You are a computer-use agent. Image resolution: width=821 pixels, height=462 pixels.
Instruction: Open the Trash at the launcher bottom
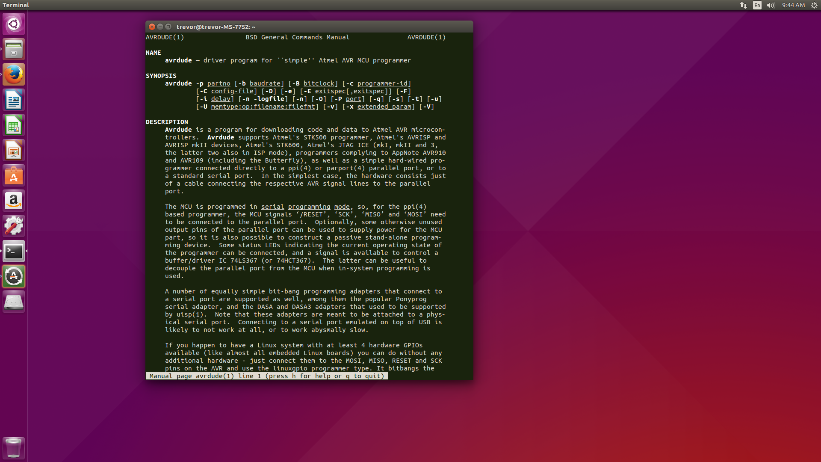point(13,448)
